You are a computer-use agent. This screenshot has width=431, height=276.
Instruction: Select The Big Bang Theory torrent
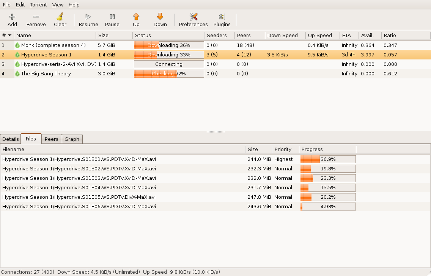pyautogui.click(x=46, y=74)
